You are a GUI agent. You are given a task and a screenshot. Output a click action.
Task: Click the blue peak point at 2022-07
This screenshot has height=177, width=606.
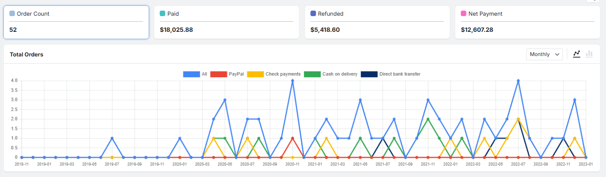coord(518,81)
